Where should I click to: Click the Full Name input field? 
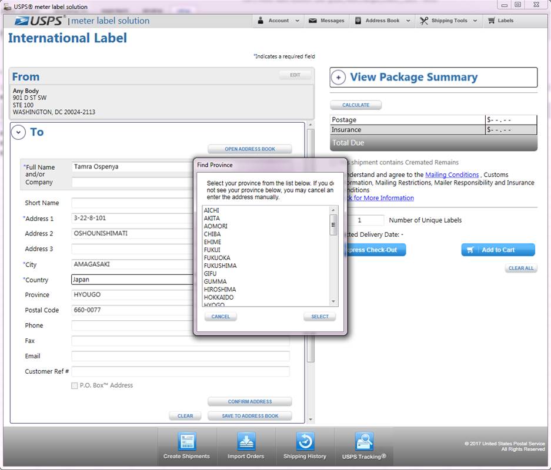pyautogui.click(x=132, y=167)
